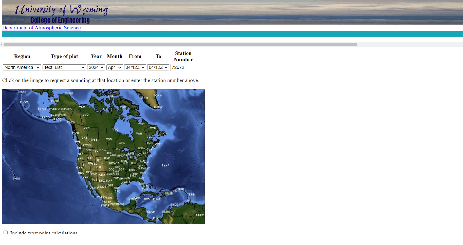
Task: Select station YYE on the map
Action: click(87, 128)
